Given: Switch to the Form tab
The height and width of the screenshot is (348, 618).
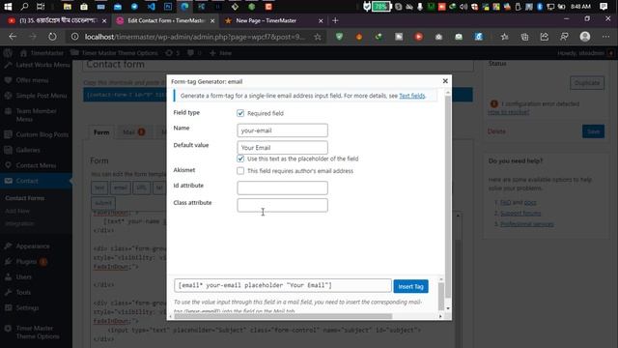Looking at the screenshot, I should click(101, 132).
